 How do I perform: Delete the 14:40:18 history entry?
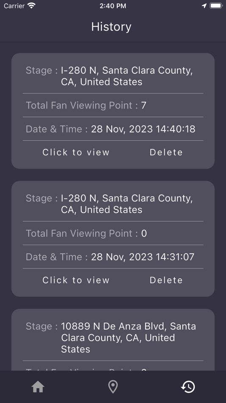coord(166,152)
